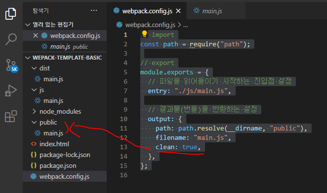Image resolution: width=327 pixels, height=193 pixels.
Task: Click line number 13 in gutter
Action: [x=123, y=147]
